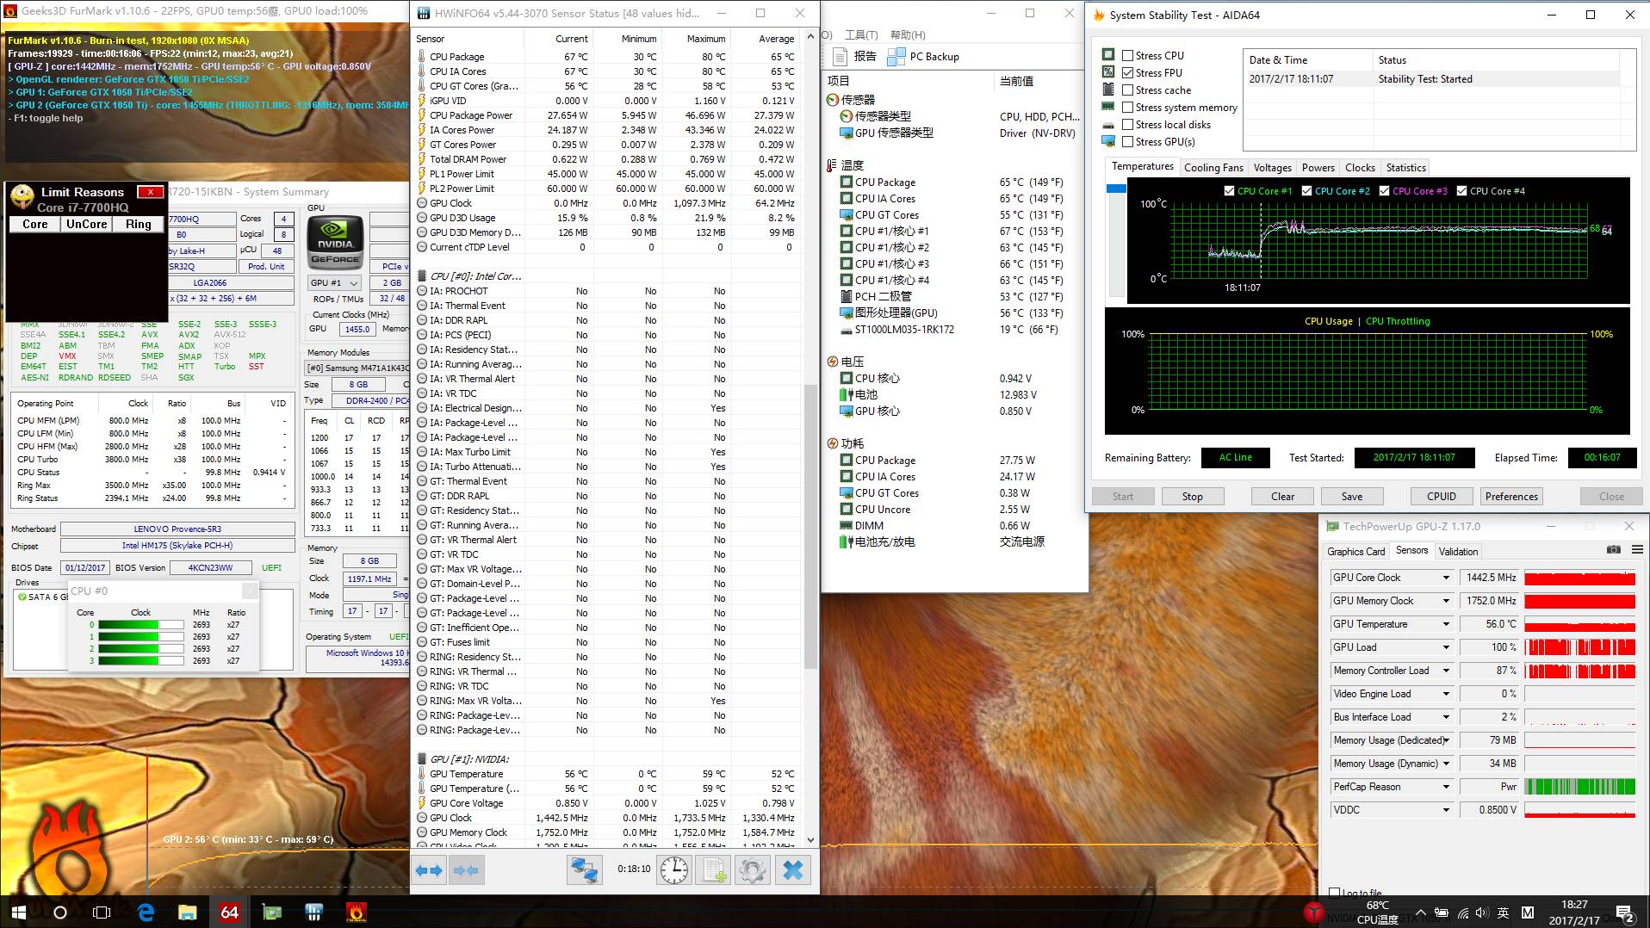Click PC Backup icon in AIDA64 toolbar

(896, 57)
